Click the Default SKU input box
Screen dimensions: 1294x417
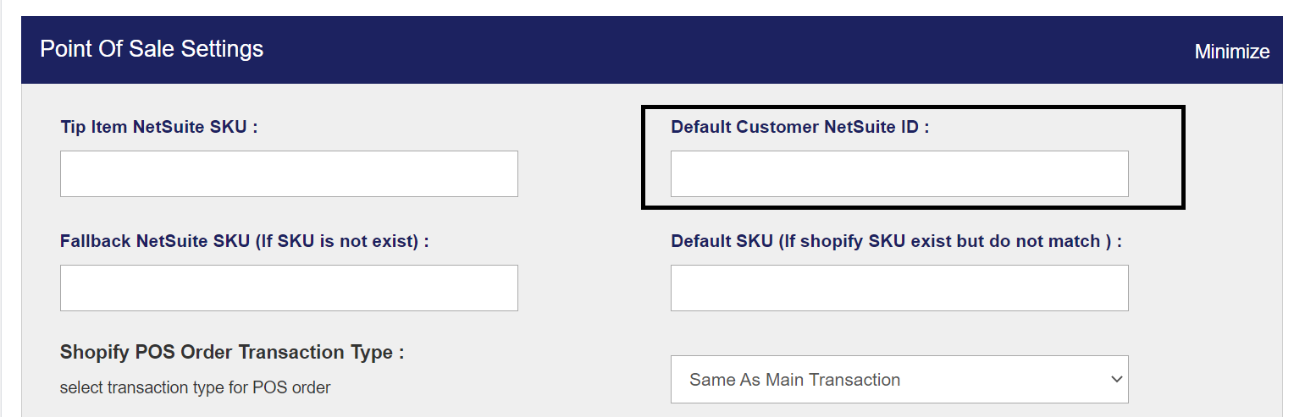[899, 288]
